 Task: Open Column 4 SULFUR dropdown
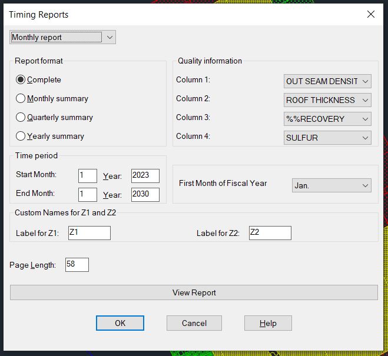click(327, 138)
